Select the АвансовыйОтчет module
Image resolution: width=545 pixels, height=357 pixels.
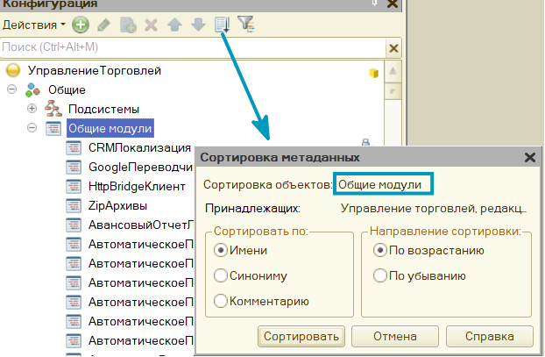(140, 225)
